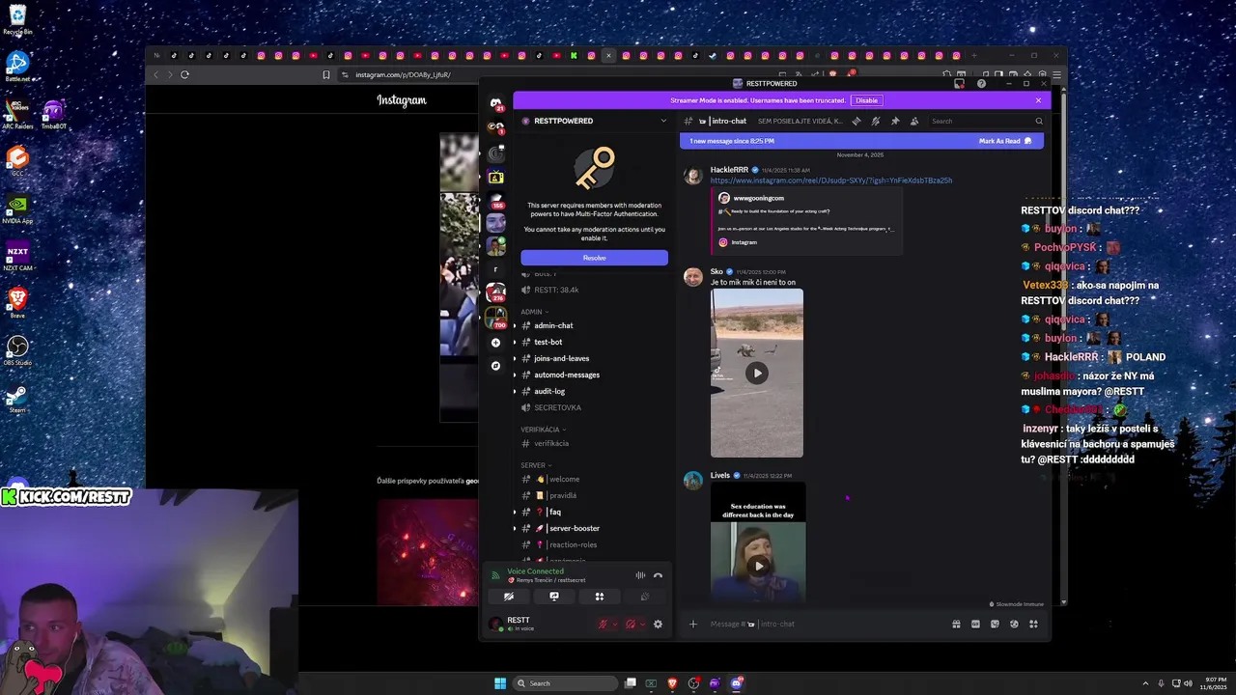Open Threads icon in channel header
This screenshot has width=1236, height=695.
click(x=856, y=121)
